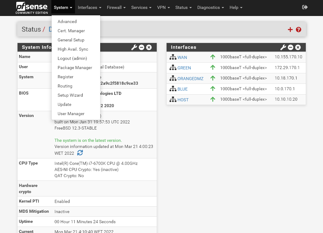Select Advanced from the System menu
This screenshot has width=323, height=233.
pos(67,21)
